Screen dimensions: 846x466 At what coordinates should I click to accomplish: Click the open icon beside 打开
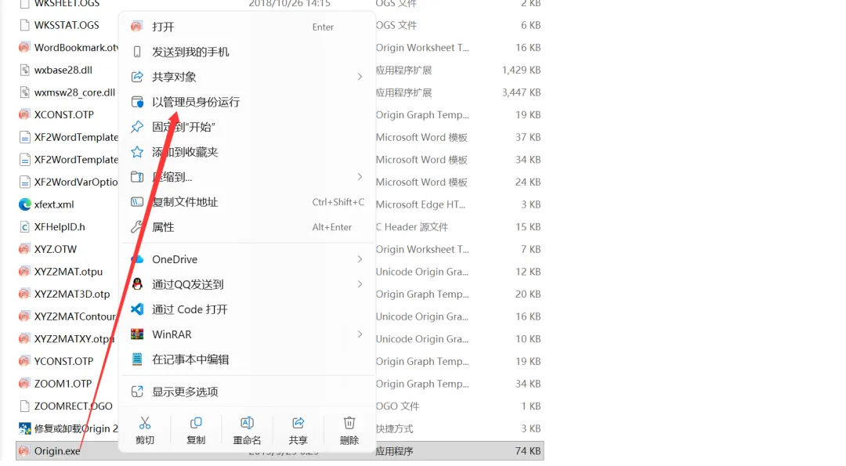pos(137,27)
